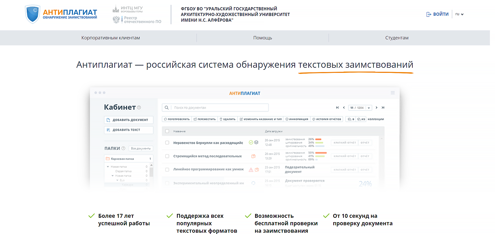Click layers icon on Неравенство Бернулли row
Viewport: 495px width, 234px height.
pos(256,142)
